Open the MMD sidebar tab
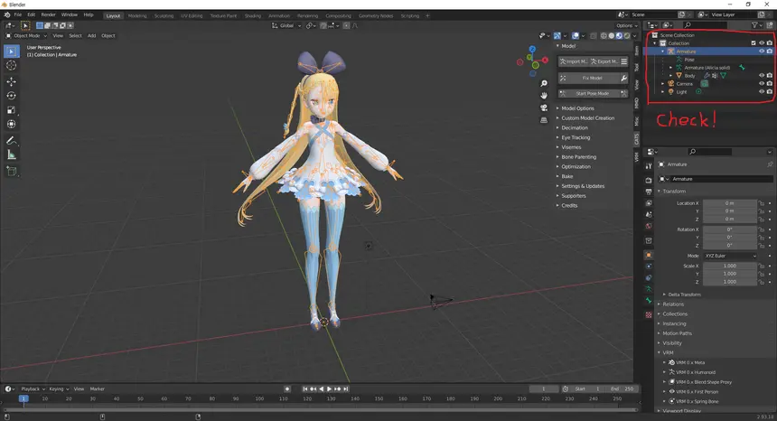 pyautogui.click(x=637, y=104)
